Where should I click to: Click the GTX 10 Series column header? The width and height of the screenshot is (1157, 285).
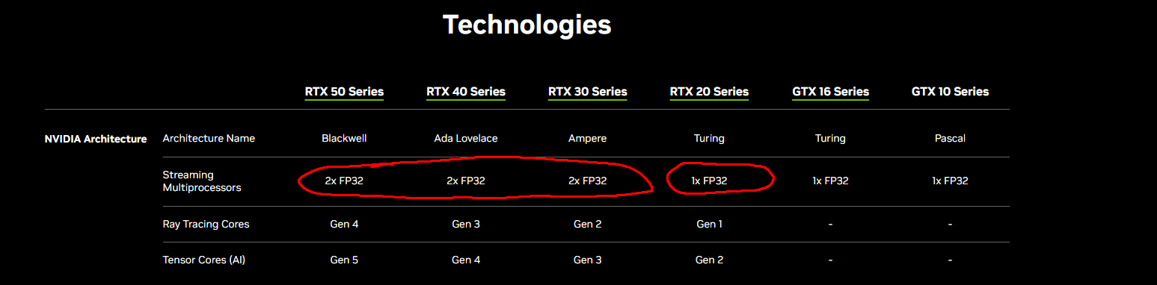tap(950, 92)
